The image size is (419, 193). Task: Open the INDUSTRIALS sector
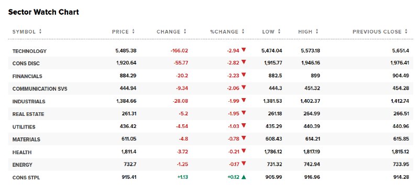tap(29, 102)
